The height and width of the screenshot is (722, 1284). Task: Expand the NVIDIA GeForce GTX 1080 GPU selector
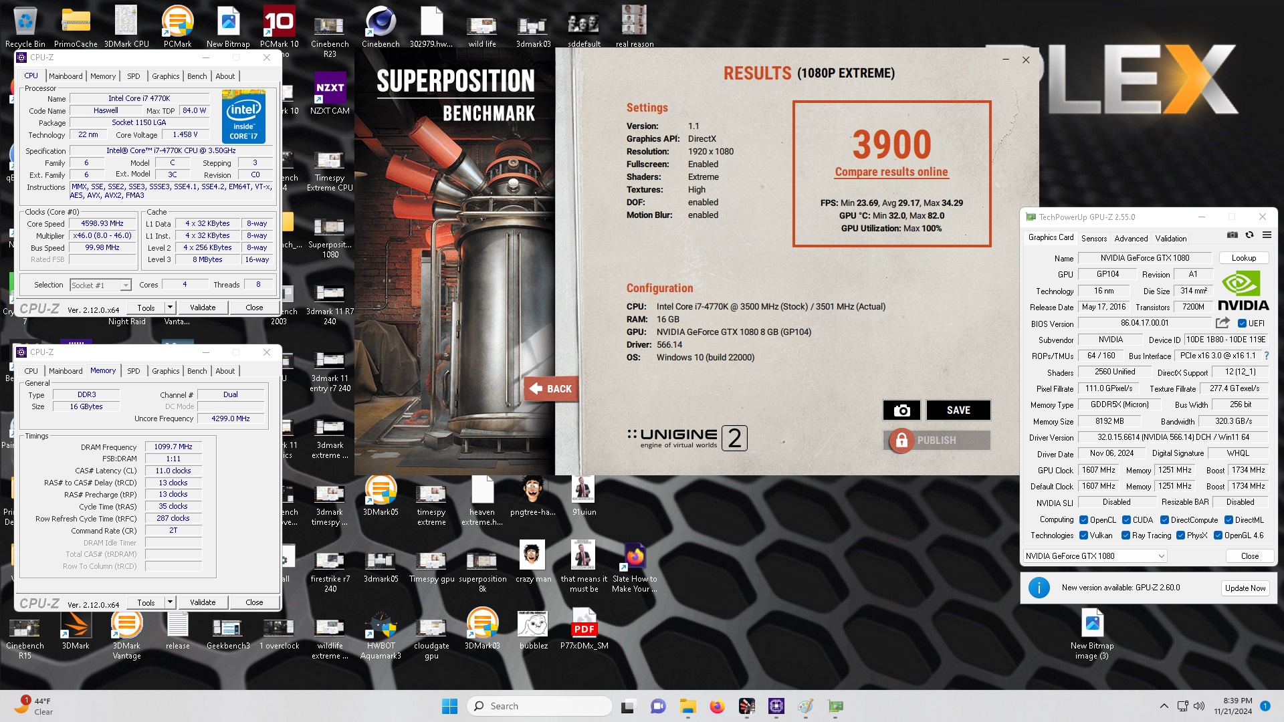tap(1095, 556)
